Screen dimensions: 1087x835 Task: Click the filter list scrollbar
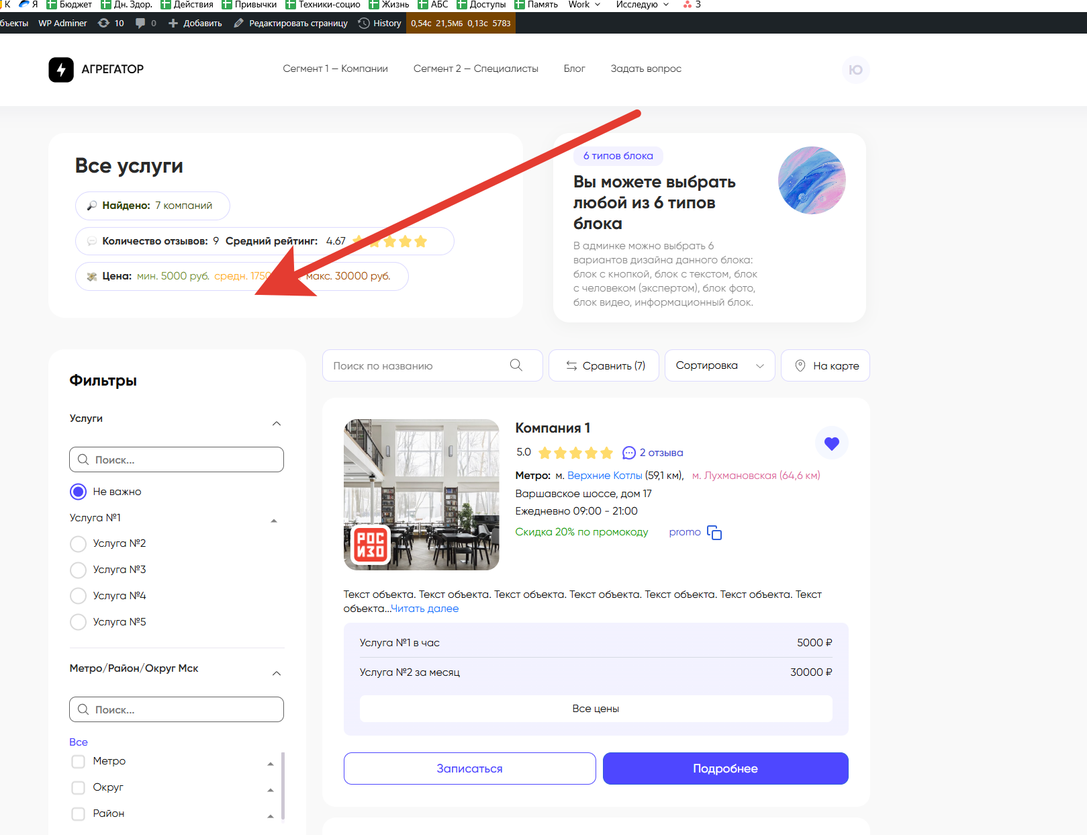[283, 785]
